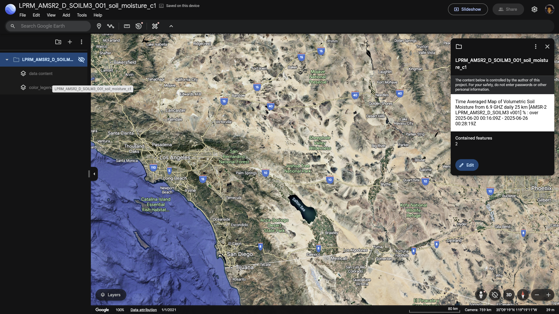Toggle visibility of LPRM_AMSR2_D_SOILM project
Screen dimensions: 559x314
tap(82, 60)
